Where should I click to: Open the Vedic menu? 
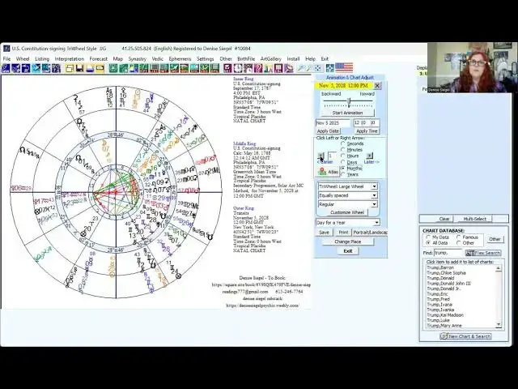[157, 59]
